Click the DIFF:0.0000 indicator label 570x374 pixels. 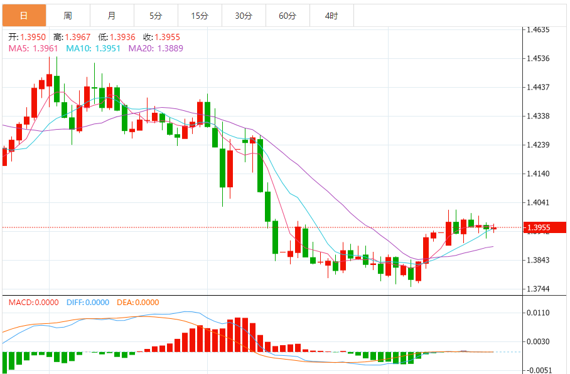[x=88, y=302]
